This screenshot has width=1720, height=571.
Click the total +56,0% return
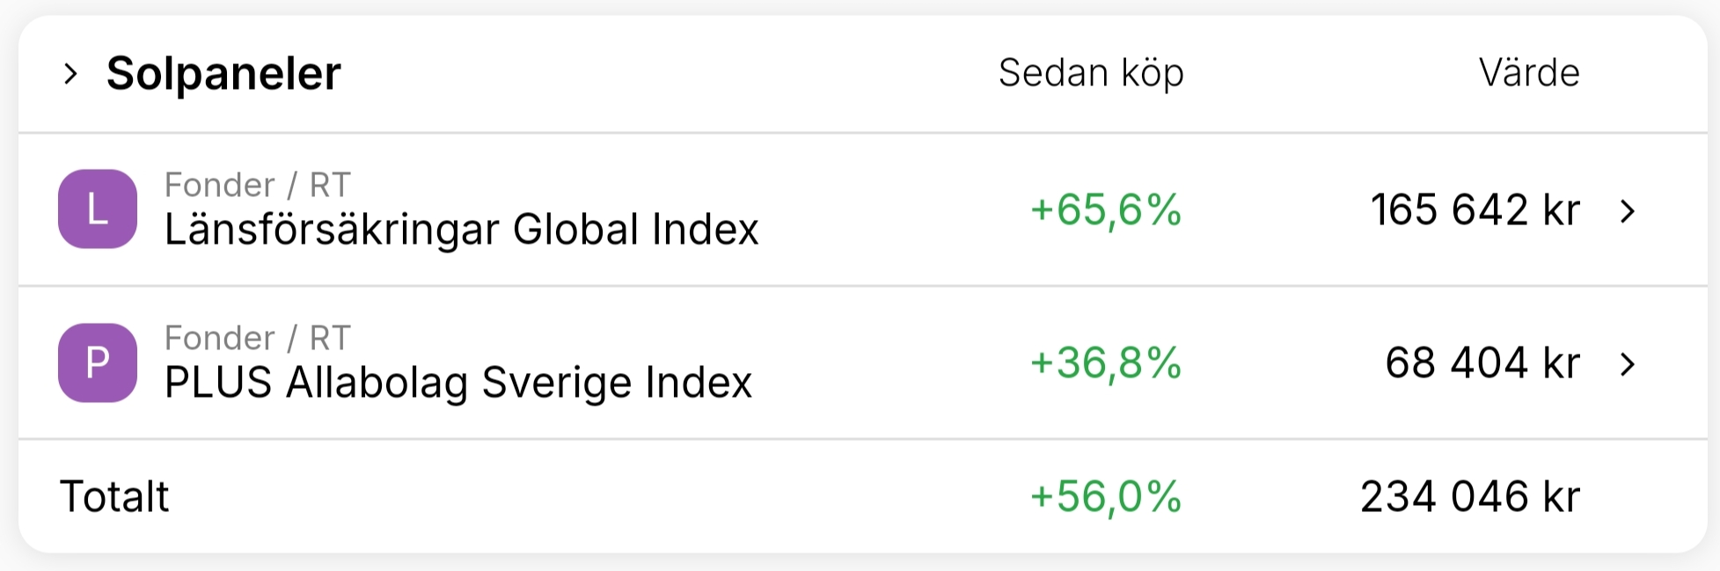1106,497
